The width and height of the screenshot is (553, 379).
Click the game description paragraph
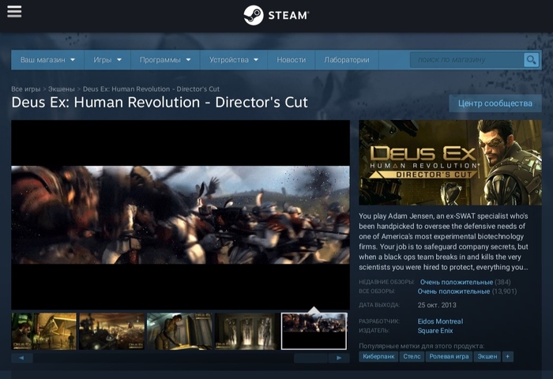tap(444, 242)
